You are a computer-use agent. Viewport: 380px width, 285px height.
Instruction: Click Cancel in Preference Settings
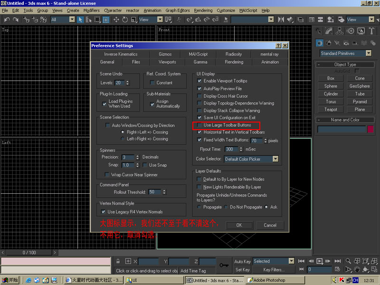coord(270,225)
